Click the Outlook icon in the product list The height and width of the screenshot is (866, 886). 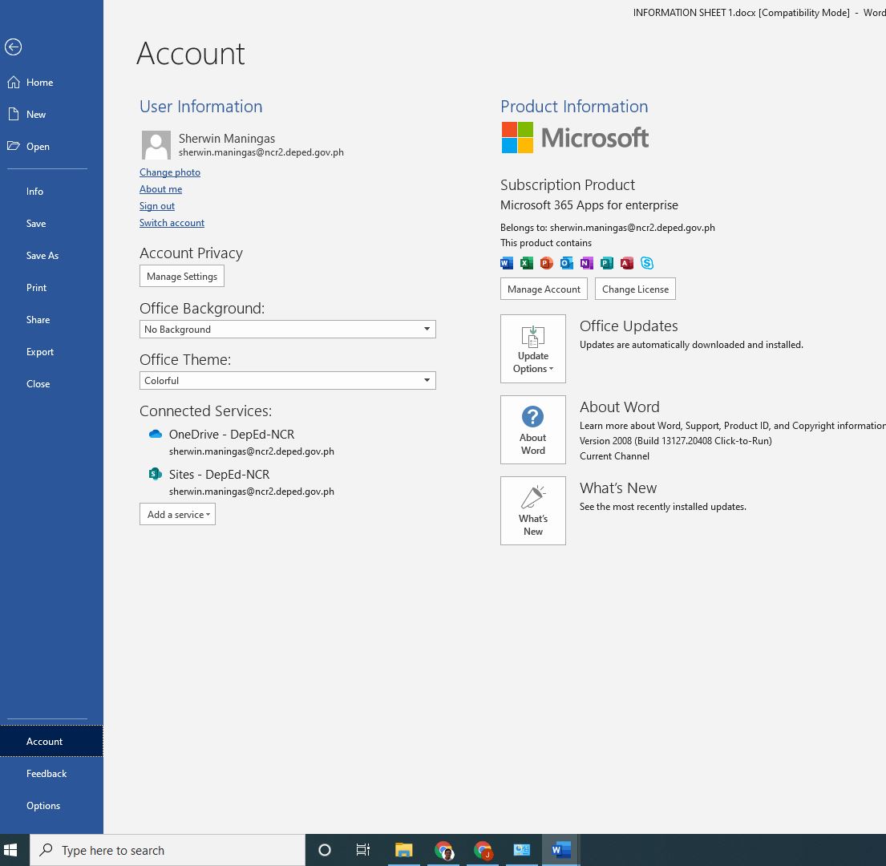567,262
